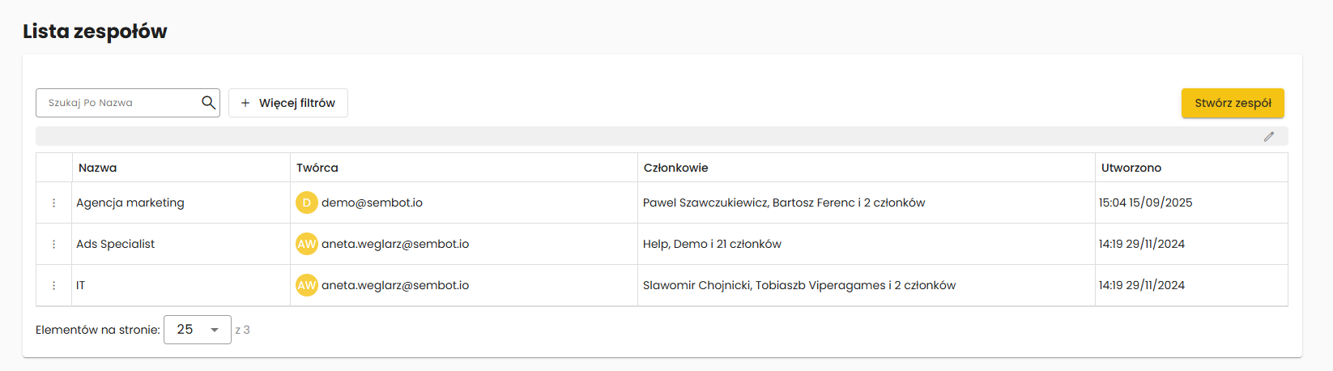Click the plus icon on Więcej filtrów
Screen dimensions: 1333x371
[x=245, y=103]
